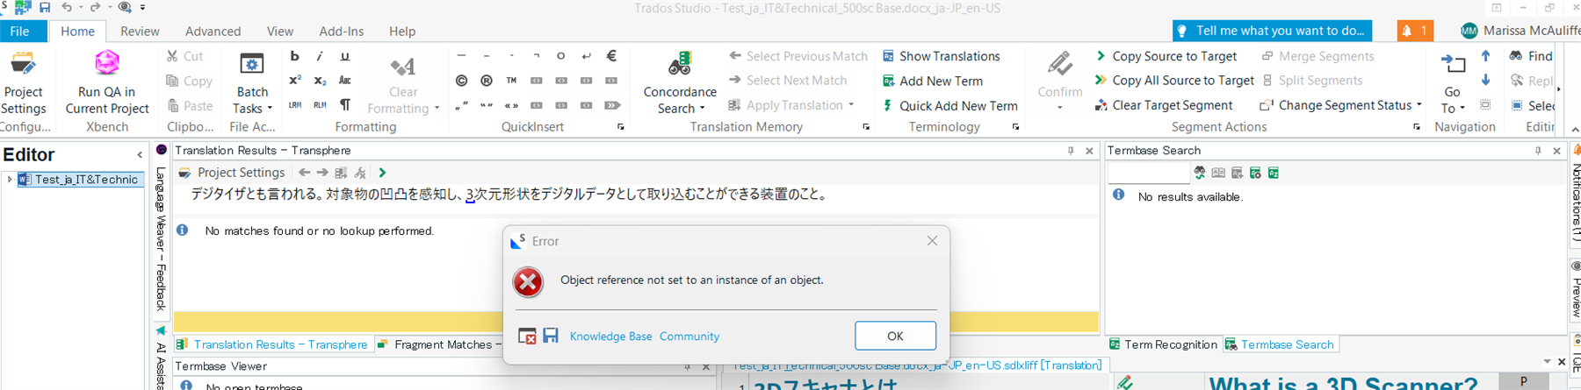This screenshot has height=390, width=1581.
Task: Apply subscript formatting
Action: tap(320, 81)
